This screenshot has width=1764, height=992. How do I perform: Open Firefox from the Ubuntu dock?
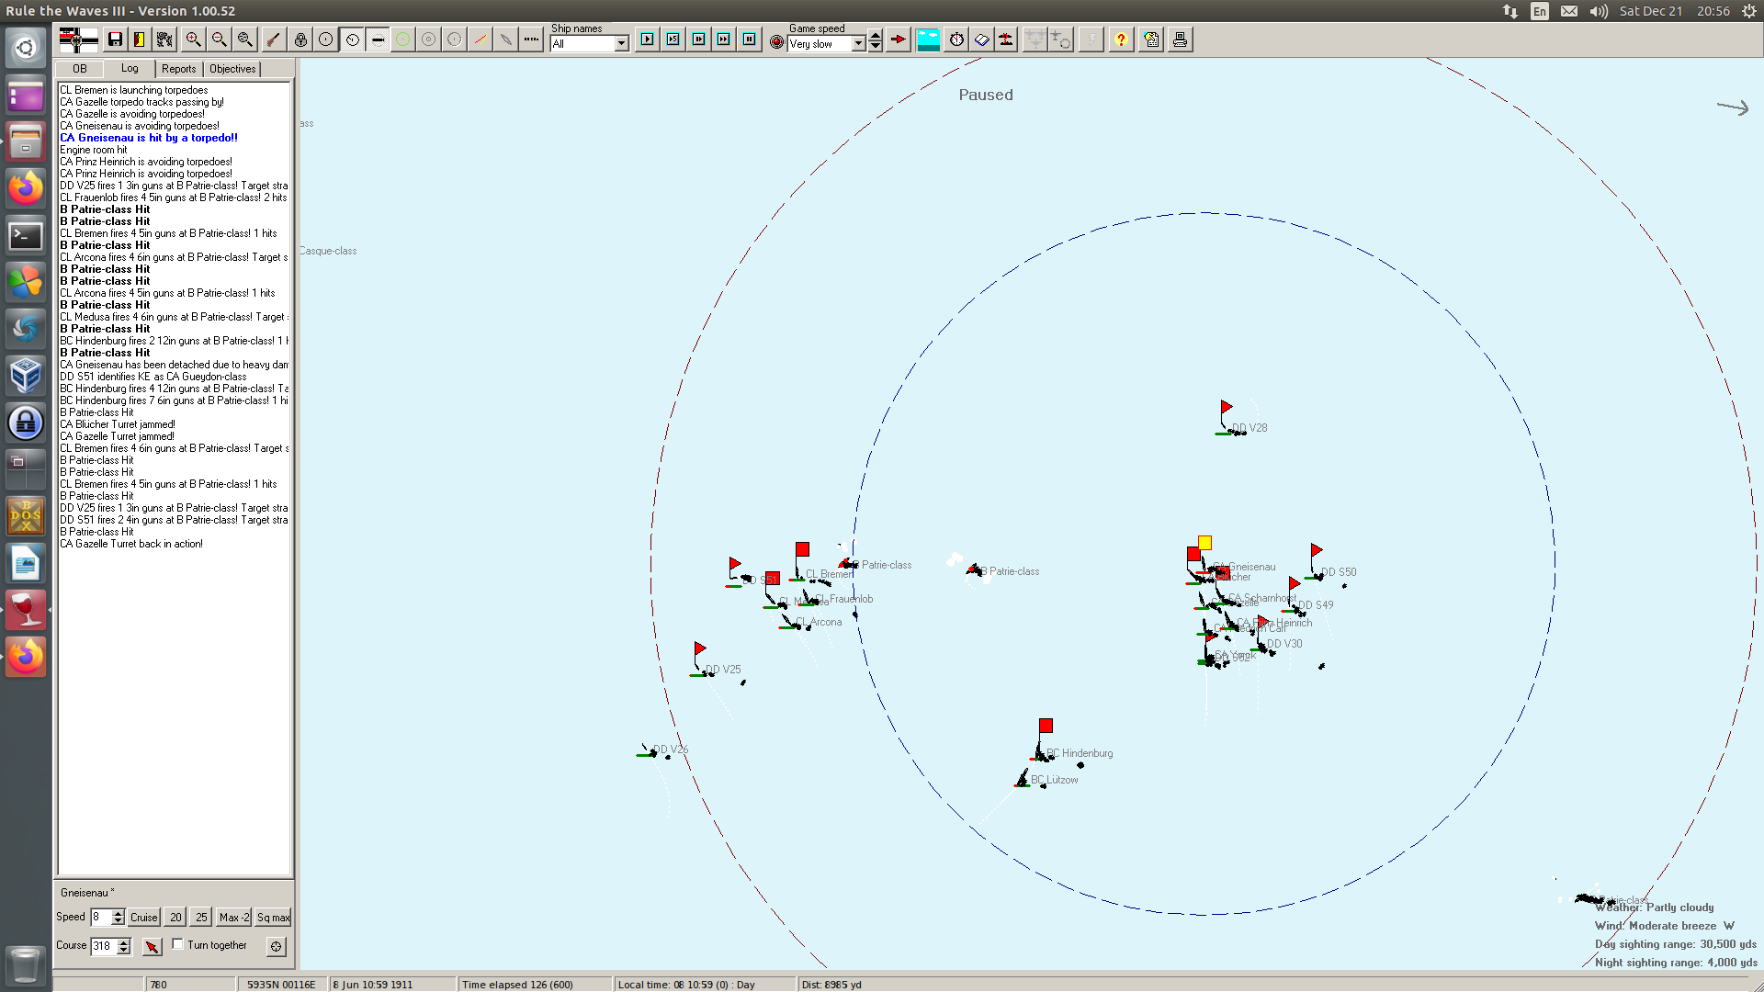(x=26, y=188)
